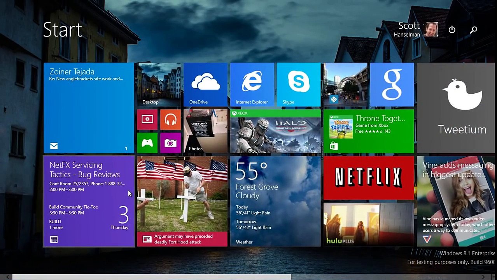The width and height of the screenshot is (497, 280).
Task: Click the power button icon
Action: click(x=452, y=30)
